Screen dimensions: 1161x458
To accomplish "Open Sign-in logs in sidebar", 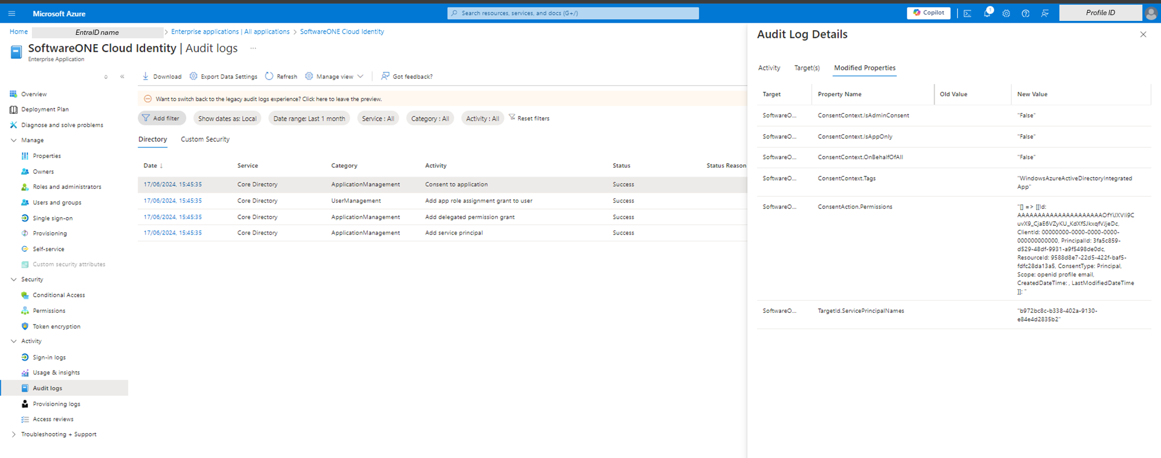I will click(49, 358).
